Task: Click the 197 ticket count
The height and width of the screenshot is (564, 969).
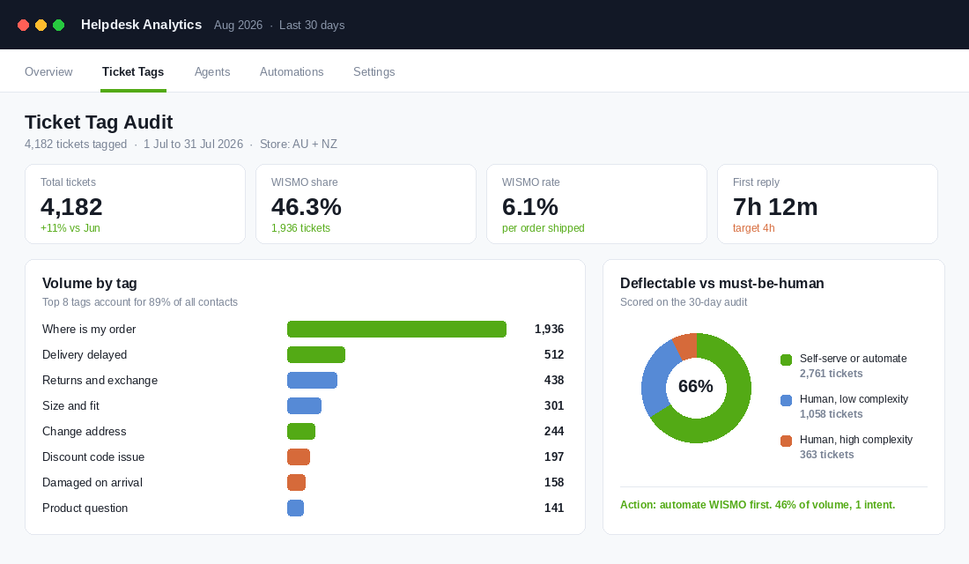Action: pos(554,457)
